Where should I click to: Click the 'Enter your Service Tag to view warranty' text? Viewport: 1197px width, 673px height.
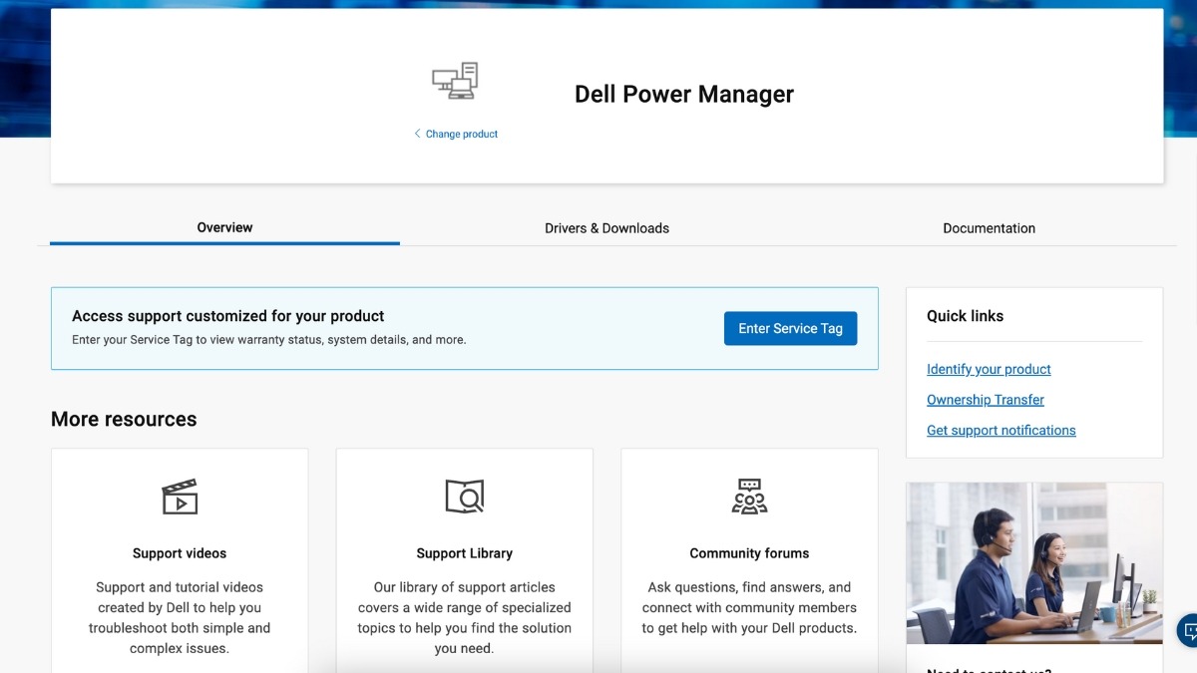pos(268,340)
